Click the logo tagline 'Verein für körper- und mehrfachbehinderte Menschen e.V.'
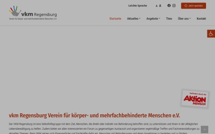Viewport: 215px width, 134px height. pos(33,19)
